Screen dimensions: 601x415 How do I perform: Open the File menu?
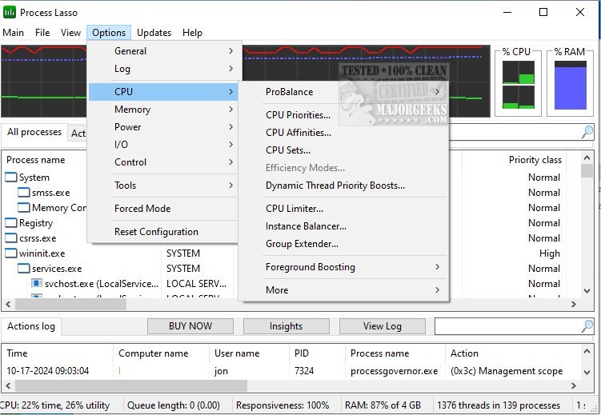point(42,33)
